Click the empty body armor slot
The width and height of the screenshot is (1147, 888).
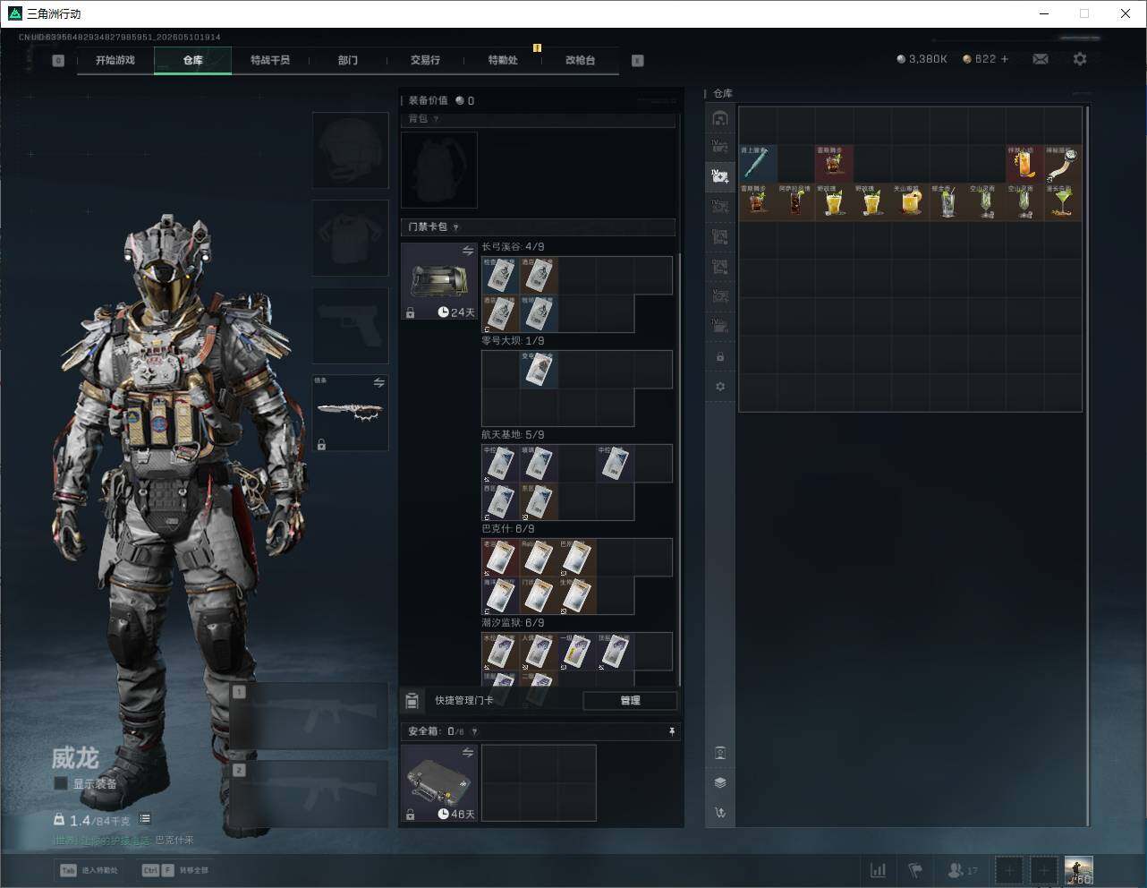(x=350, y=237)
